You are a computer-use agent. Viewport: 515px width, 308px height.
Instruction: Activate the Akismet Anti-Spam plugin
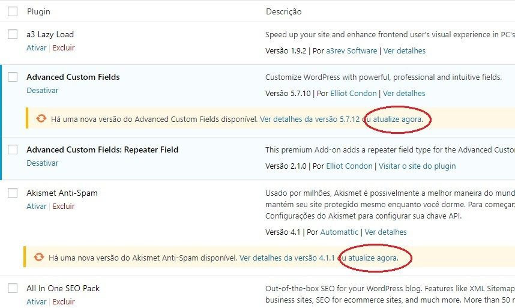(36, 207)
